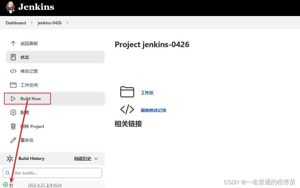This screenshot has width=300, height=188.
Task: Select 重命名 sidebar item
Action: (27, 140)
